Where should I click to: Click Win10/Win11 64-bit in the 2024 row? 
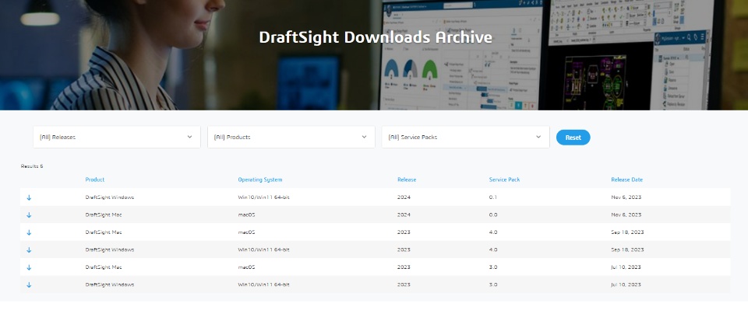coord(264,197)
